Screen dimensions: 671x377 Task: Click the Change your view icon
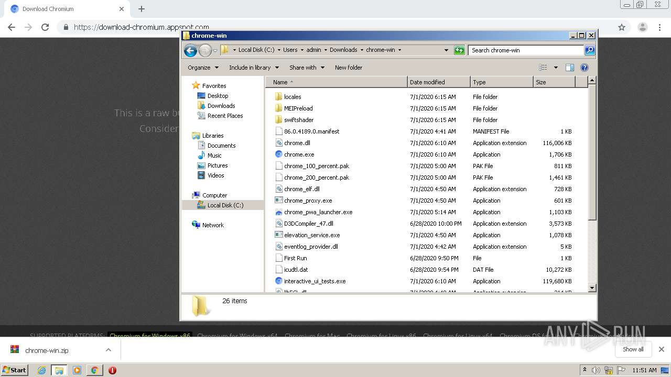point(543,68)
